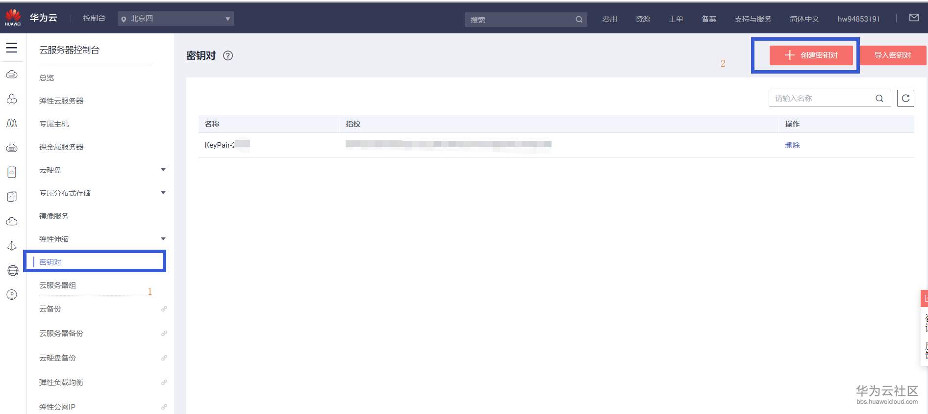Select 弹性云服务器 in the sidebar
The image size is (928, 414).
(61, 101)
